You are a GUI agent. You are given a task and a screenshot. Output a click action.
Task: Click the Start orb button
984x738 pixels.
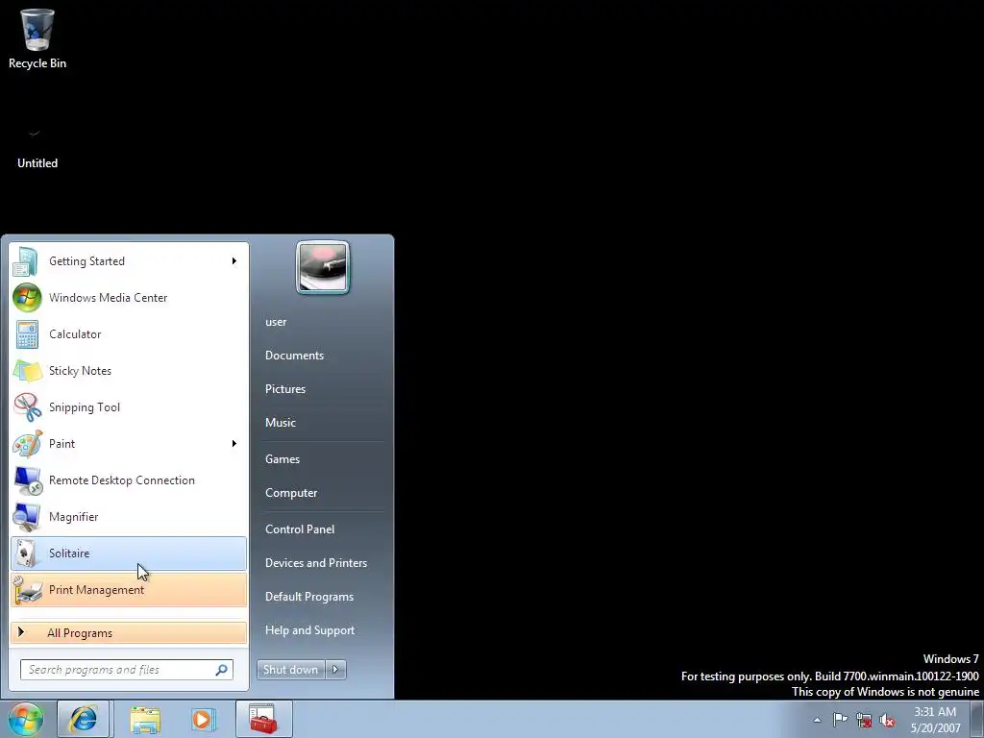tap(25, 719)
